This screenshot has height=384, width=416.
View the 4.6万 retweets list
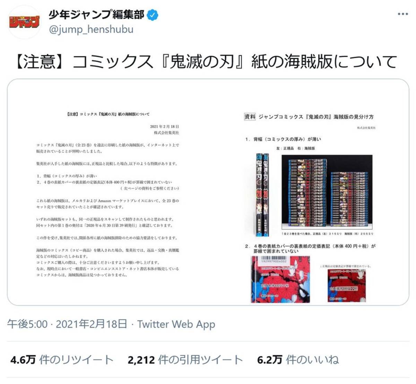point(62,360)
